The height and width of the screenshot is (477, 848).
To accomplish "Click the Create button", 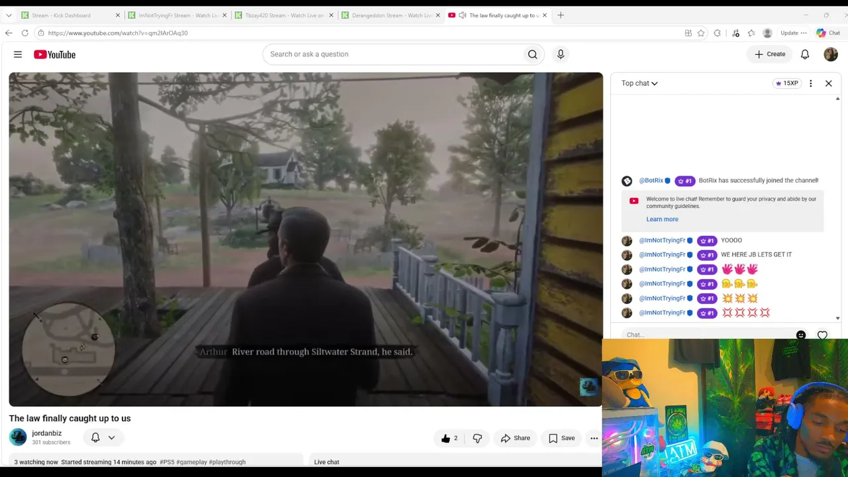I will (x=770, y=54).
